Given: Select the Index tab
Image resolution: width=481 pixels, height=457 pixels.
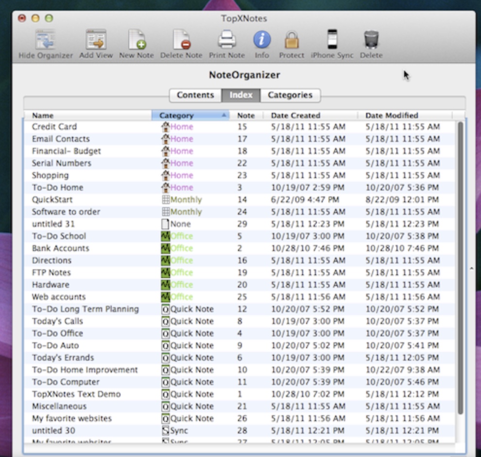Looking at the screenshot, I should coord(241,95).
